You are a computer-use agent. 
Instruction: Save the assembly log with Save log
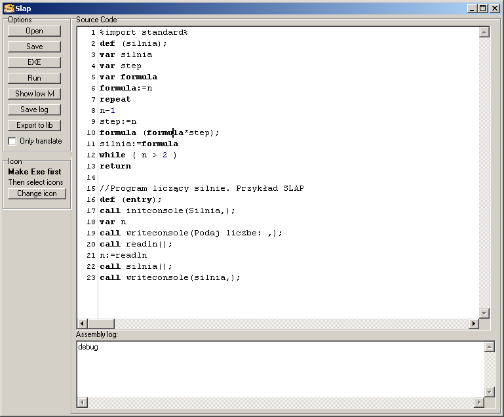point(35,109)
